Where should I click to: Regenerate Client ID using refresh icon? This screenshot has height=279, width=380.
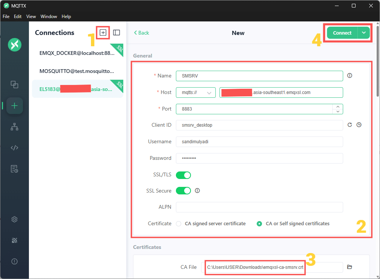click(349, 124)
